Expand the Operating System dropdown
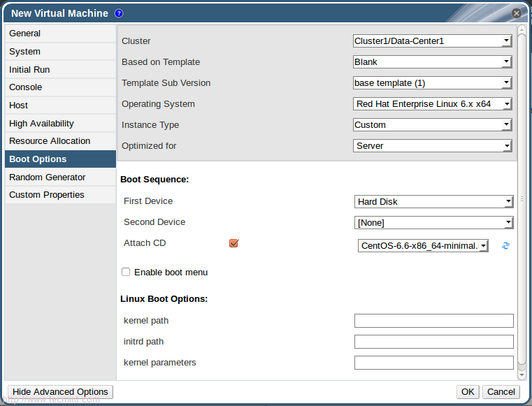This screenshot has width=532, height=406. pos(433,104)
